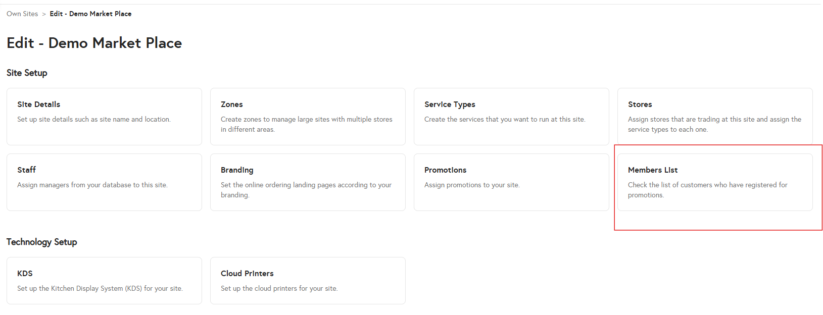Screen dimensions: 823x315
Task: Click the 'Edit - Demo Market Place' breadcrumb
Action: [90, 14]
